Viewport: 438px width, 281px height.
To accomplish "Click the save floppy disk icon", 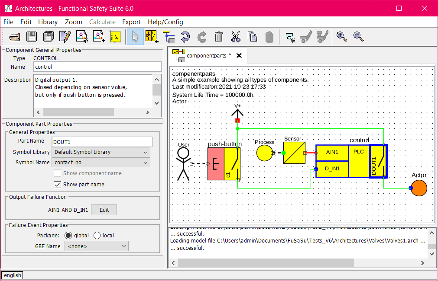I will point(32,37).
